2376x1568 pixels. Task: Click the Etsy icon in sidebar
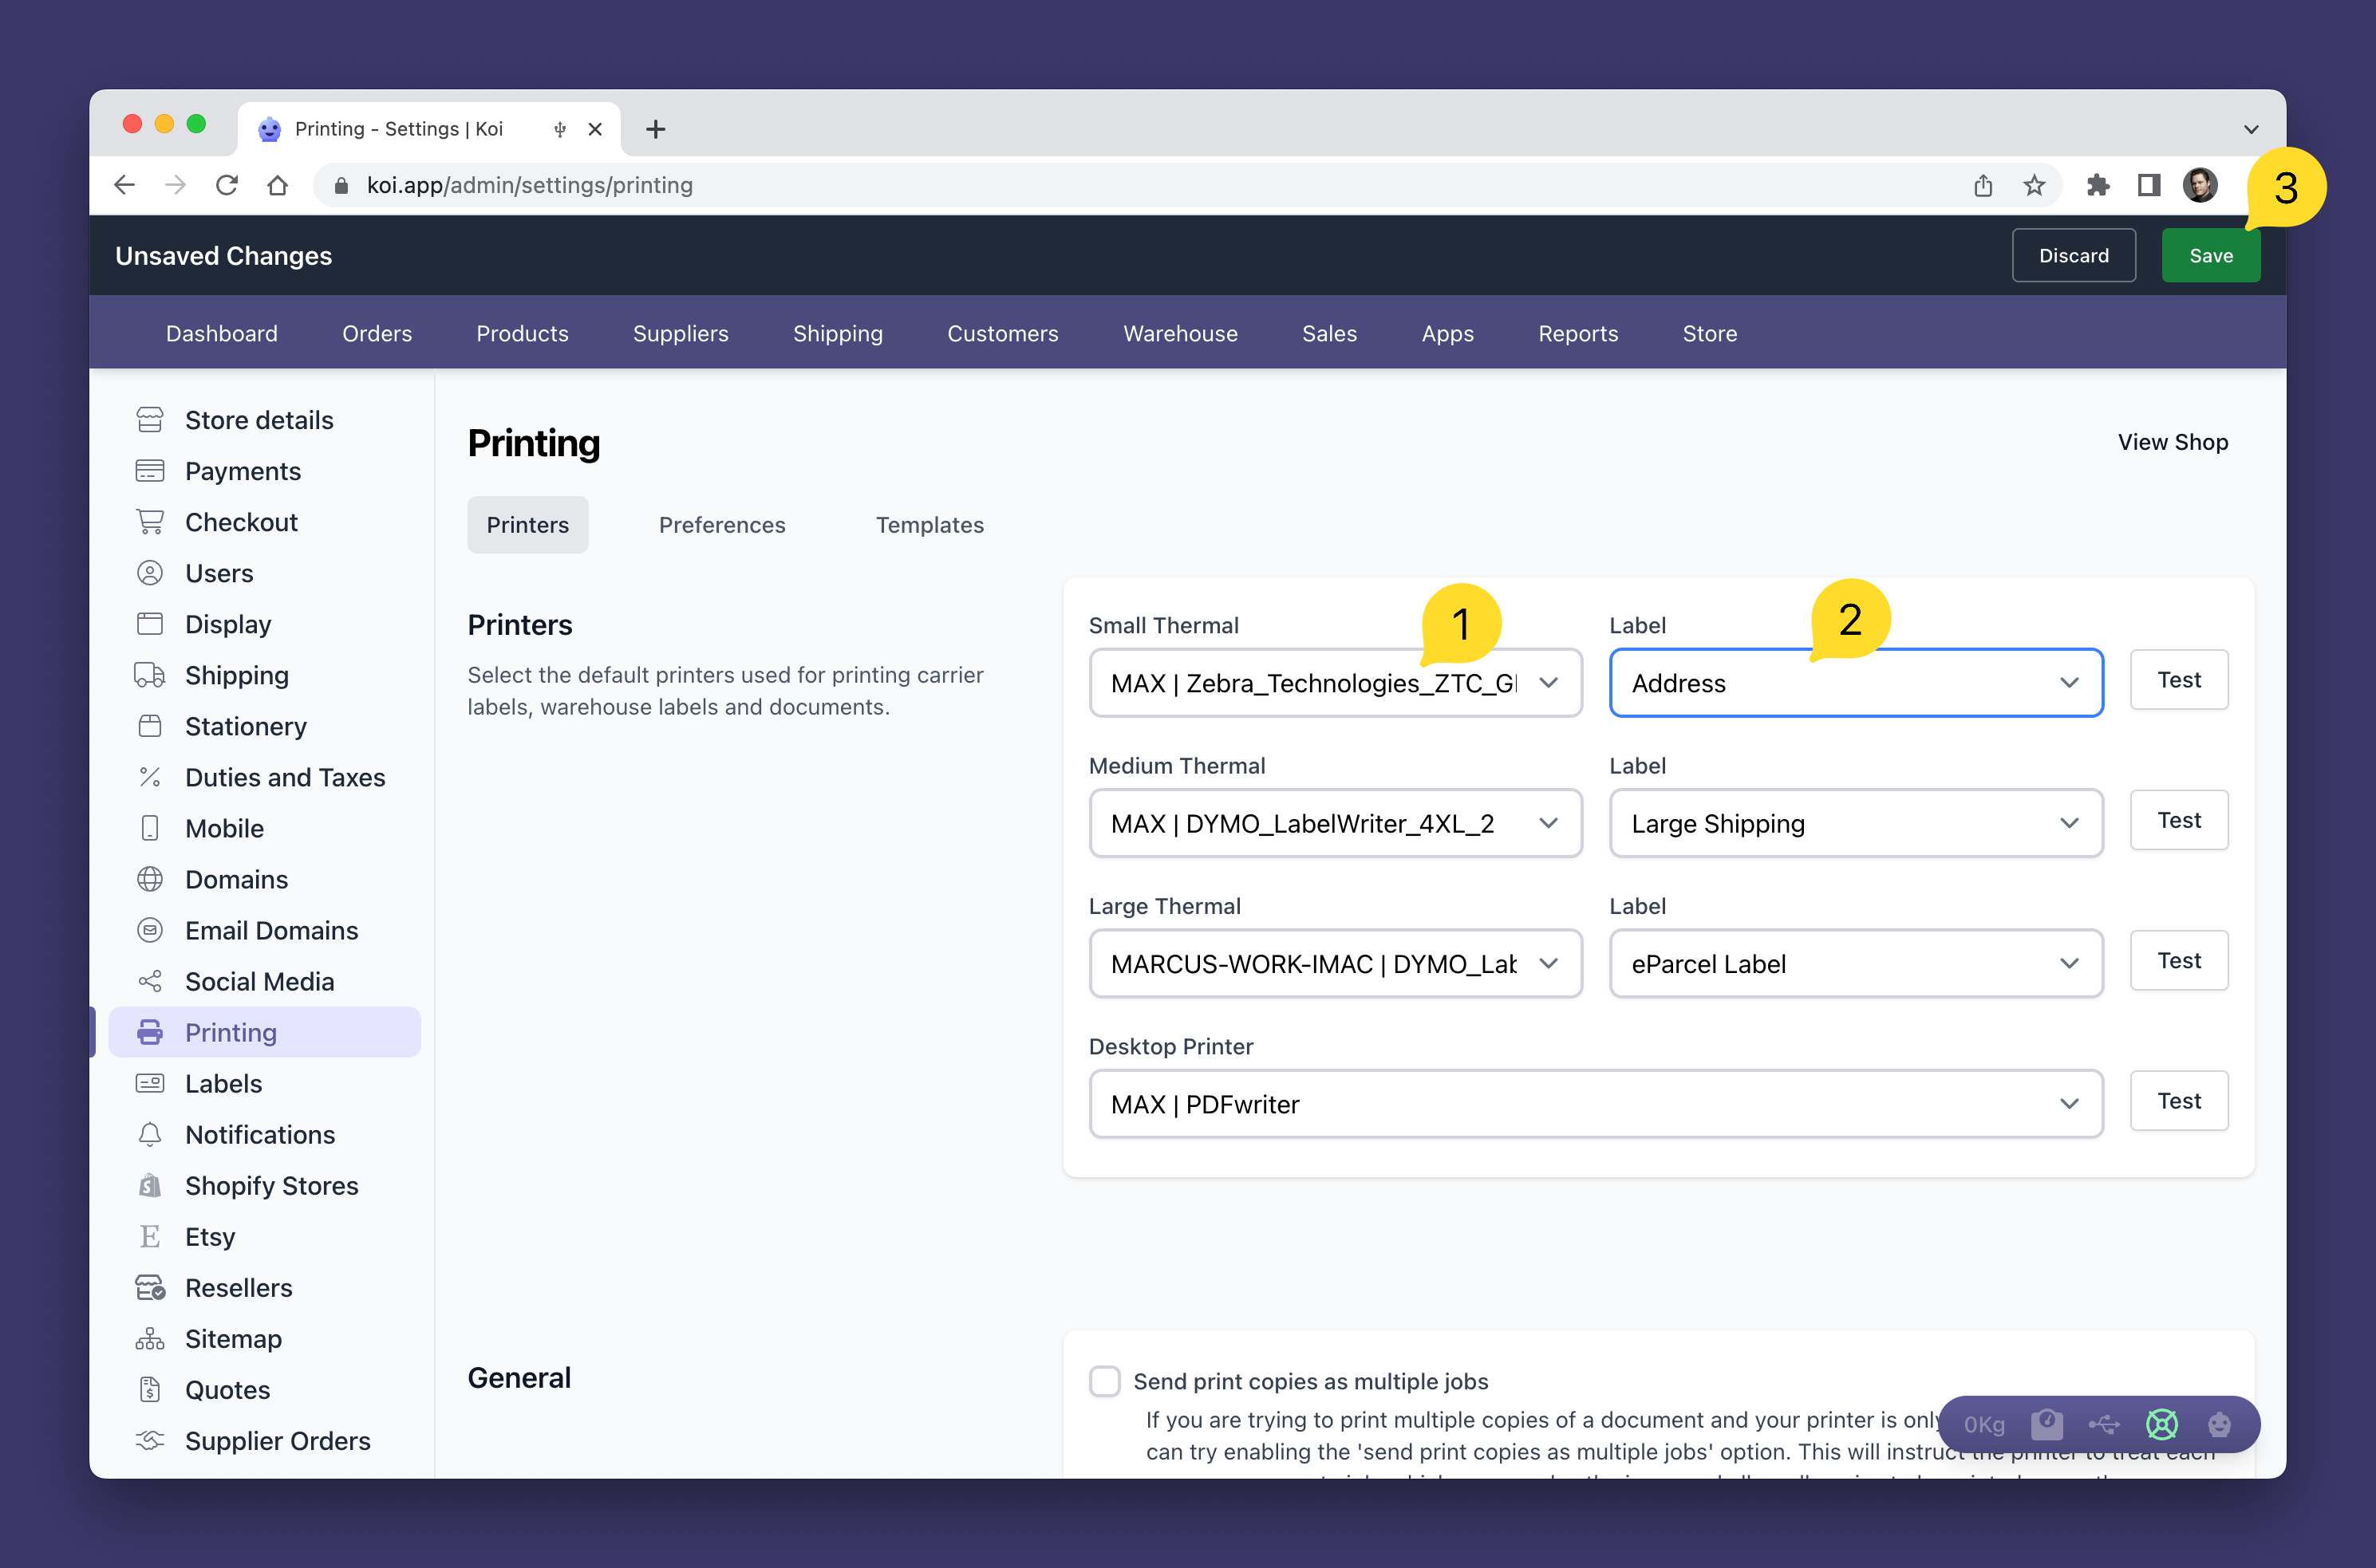point(150,1237)
